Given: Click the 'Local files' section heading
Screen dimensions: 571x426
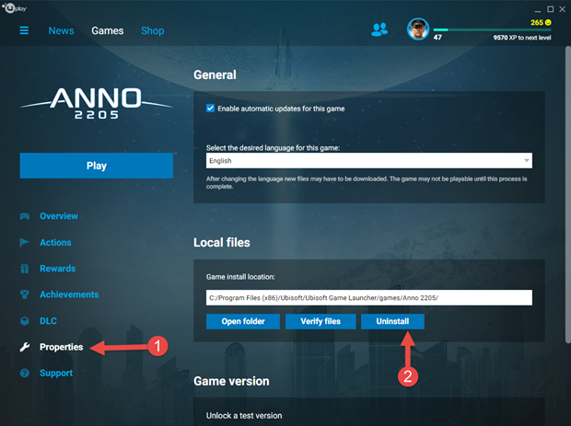Looking at the screenshot, I should click(222, 243).
